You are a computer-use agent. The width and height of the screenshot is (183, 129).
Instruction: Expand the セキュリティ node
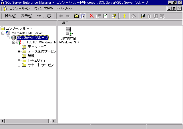pos(19,61)
